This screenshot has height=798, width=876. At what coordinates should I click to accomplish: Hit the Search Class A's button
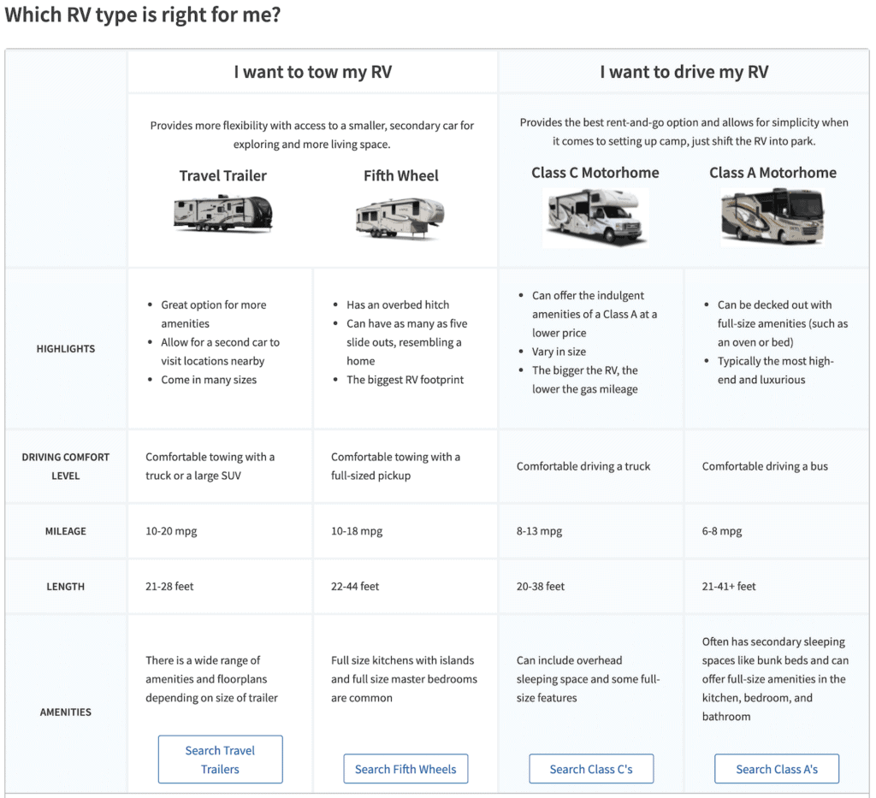[777, 769]
